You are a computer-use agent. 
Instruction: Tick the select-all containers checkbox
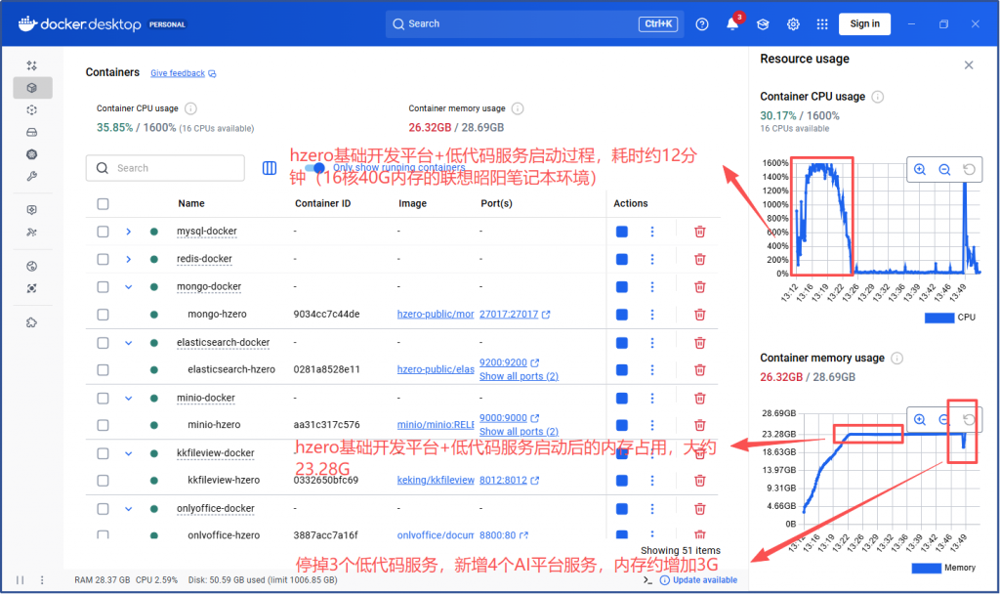click(x=104, y=204)
